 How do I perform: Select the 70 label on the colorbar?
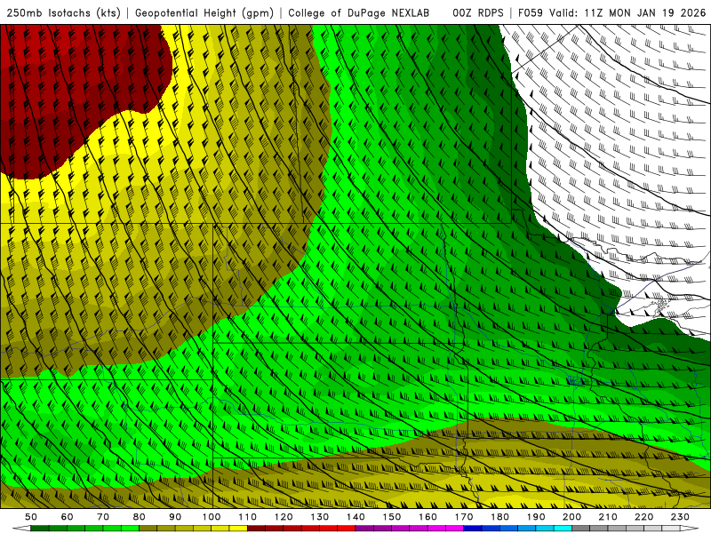click(103, 517)
